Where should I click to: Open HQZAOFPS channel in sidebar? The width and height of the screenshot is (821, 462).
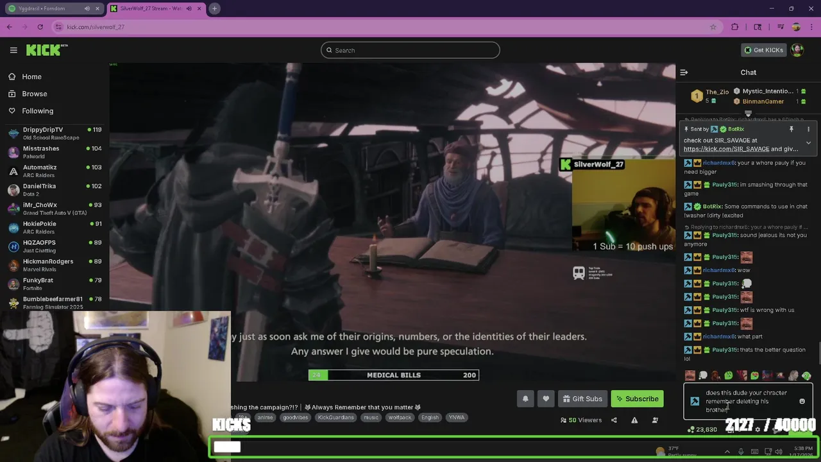coord(55,246)
